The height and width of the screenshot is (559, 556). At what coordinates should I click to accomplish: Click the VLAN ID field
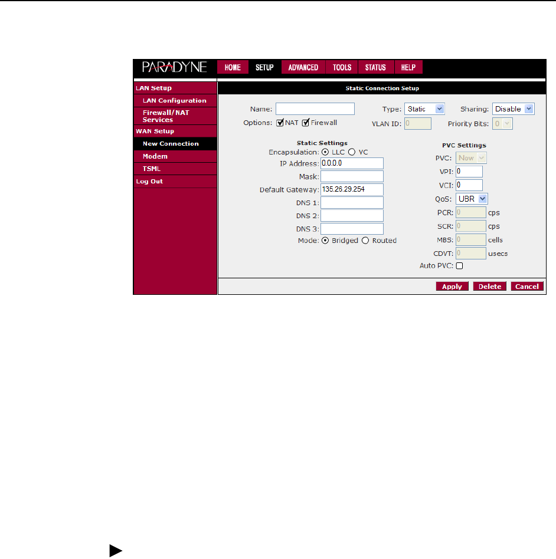[x=417, y=124]
